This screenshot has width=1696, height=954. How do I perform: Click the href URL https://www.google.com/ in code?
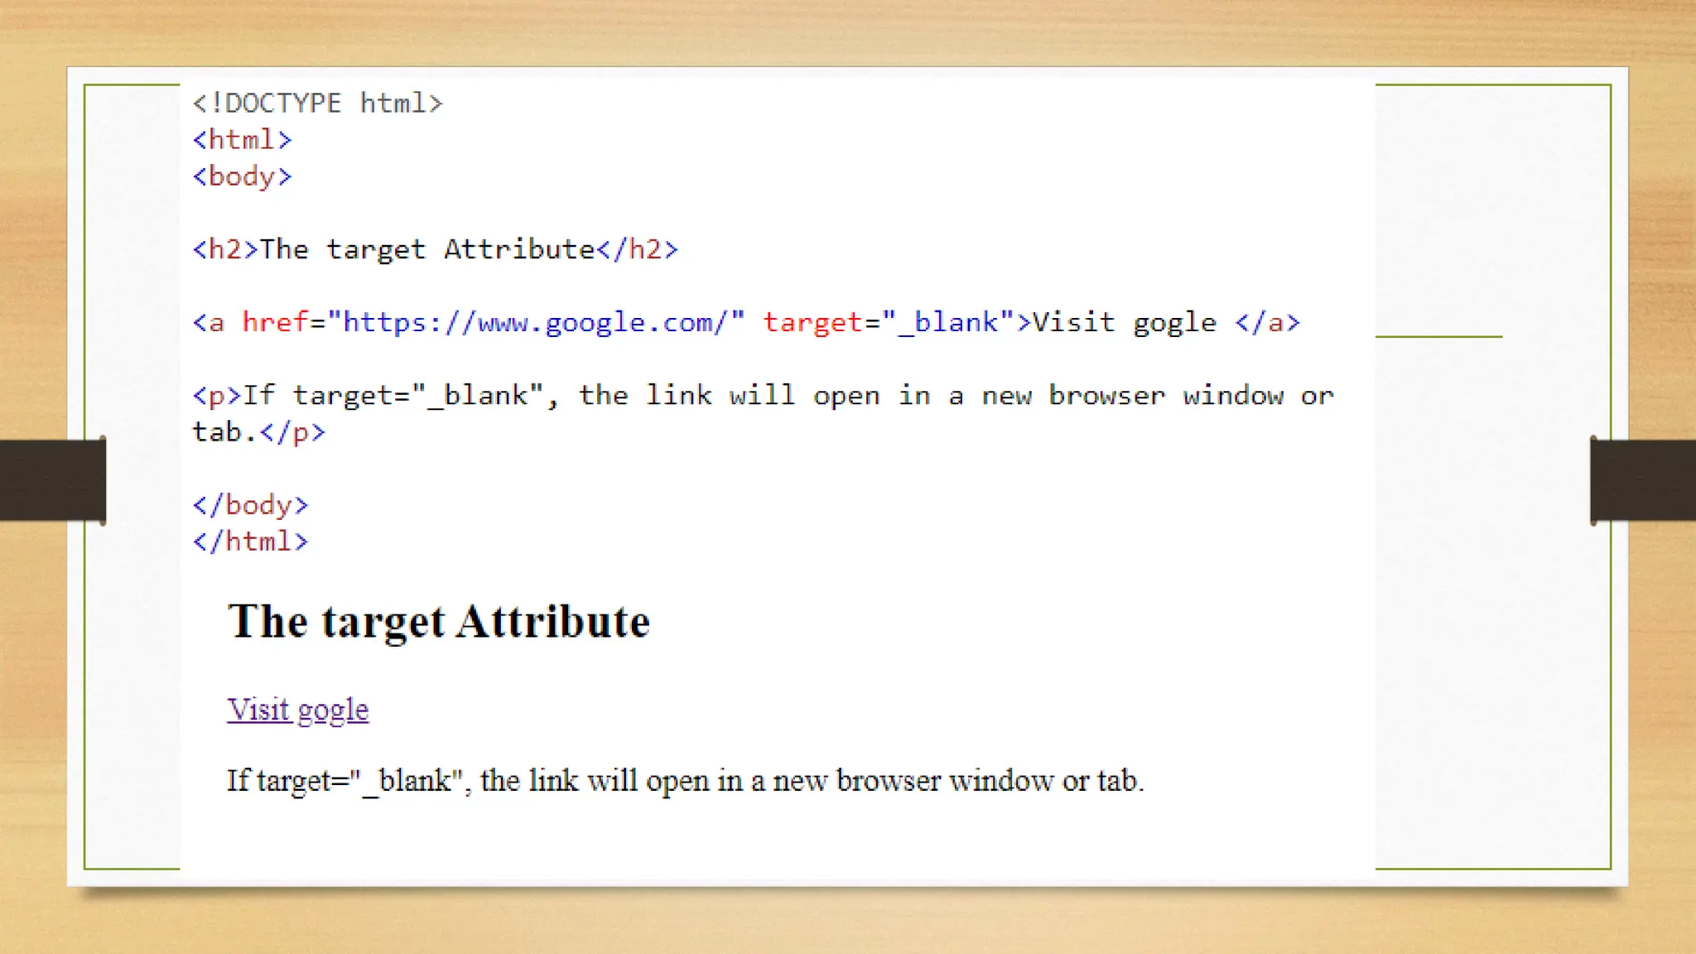coord(536,322)
